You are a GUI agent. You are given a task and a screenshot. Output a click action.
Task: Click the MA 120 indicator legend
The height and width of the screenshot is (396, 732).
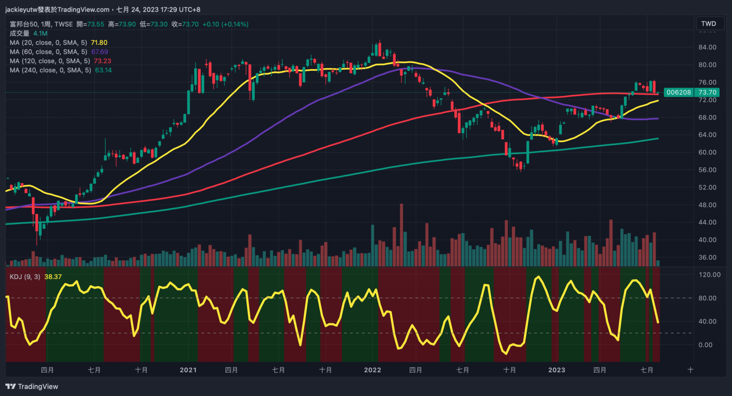point(49,61)
